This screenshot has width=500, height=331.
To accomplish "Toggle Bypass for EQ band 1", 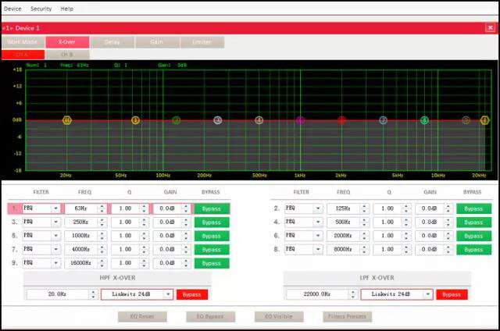I will (x=211, y=208).
